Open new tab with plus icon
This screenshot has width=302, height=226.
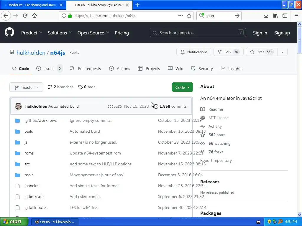pyautogui.click(x=137, y=5)
